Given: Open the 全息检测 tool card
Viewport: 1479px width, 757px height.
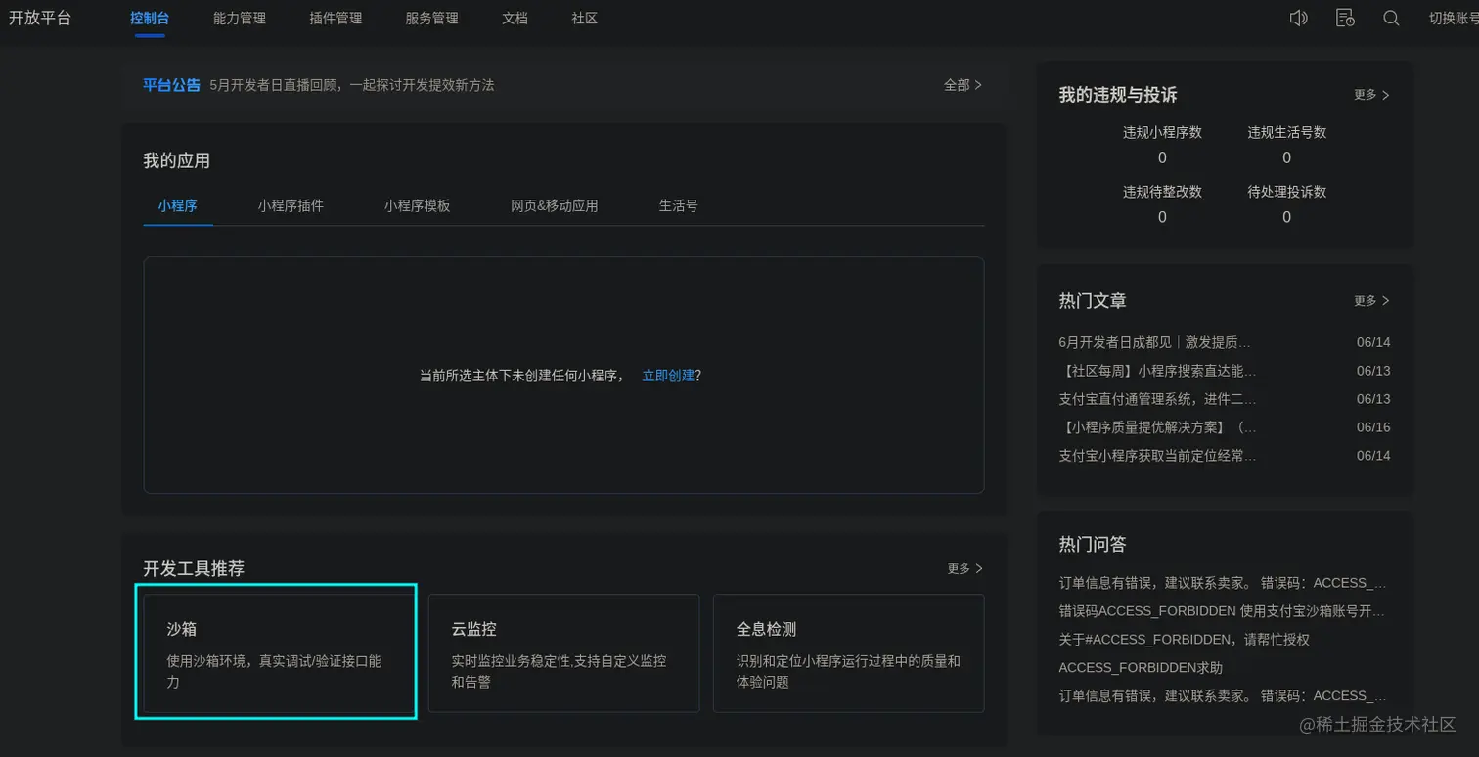Looking at the screenshot, I should 848,652.
